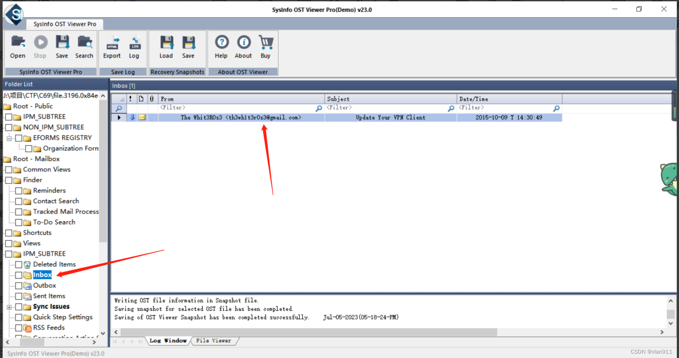Click the log window vertical scrollbar thumb
679x358 pixels.
coord(670,314)
